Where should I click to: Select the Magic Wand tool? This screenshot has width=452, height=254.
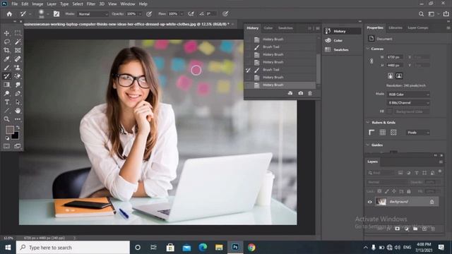[x=18, y=42]
